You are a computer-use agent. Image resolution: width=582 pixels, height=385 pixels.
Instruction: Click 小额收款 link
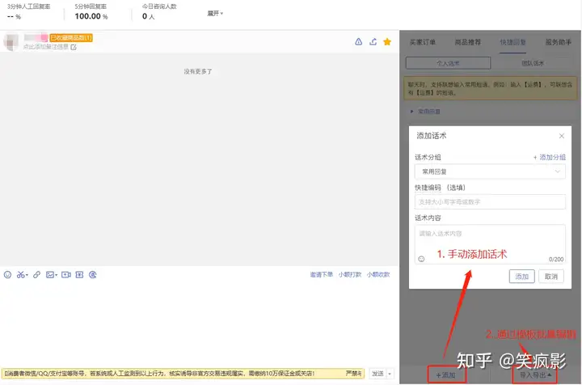pyautogui.click(x=378, y=275)
